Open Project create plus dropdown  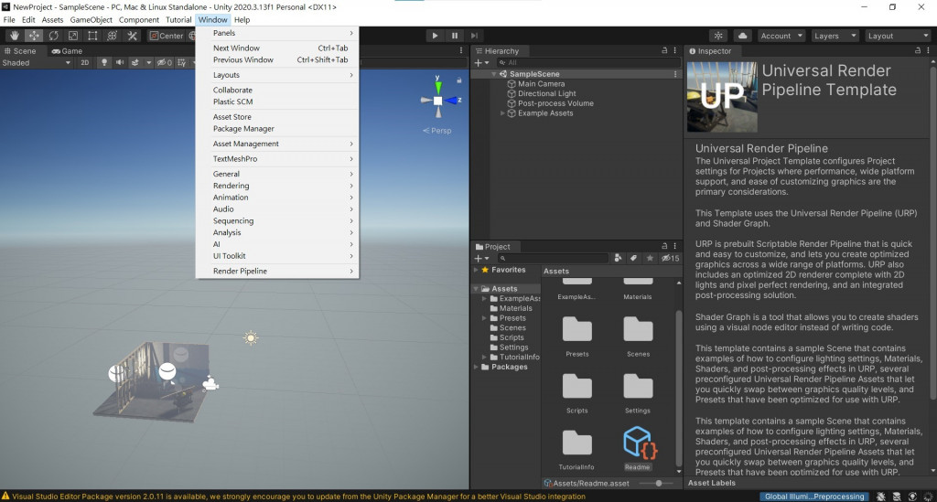click(481, 258)
